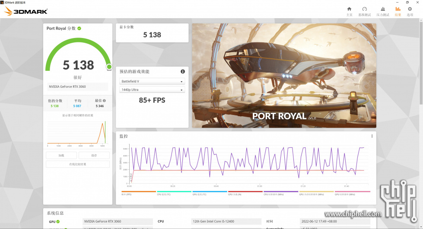The image size is (423, 229).
Task: Click NVIDIA GeForce RTX 3060 in 系统信息
Action: (x=118, y=222)
